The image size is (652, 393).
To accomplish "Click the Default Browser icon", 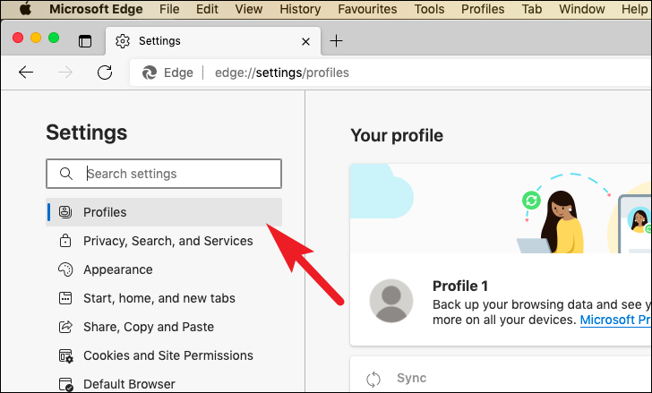I will 65,384.
